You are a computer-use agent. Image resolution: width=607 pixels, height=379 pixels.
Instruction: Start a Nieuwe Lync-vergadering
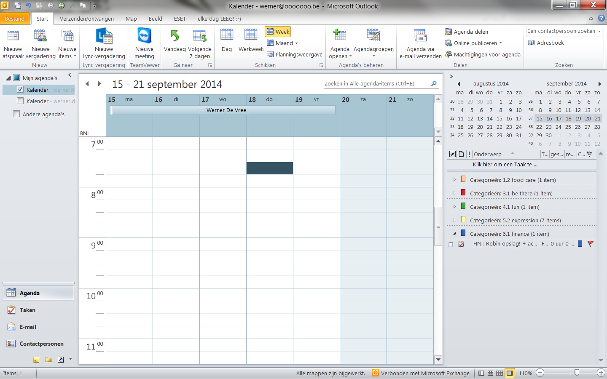pyautogui.click(x=104, y=37)
